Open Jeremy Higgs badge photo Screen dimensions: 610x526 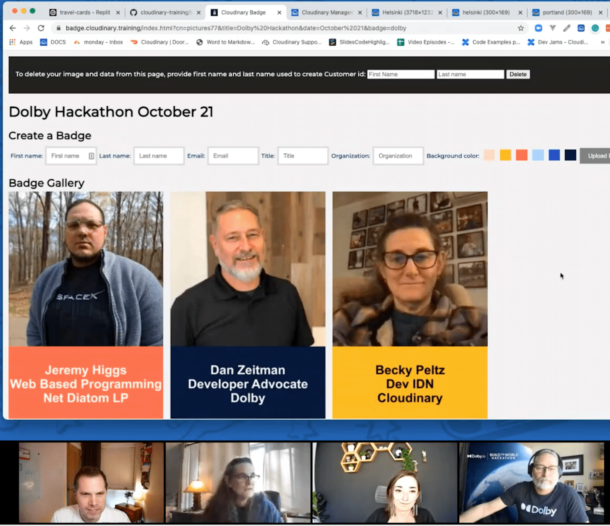(x=86, y=269)
